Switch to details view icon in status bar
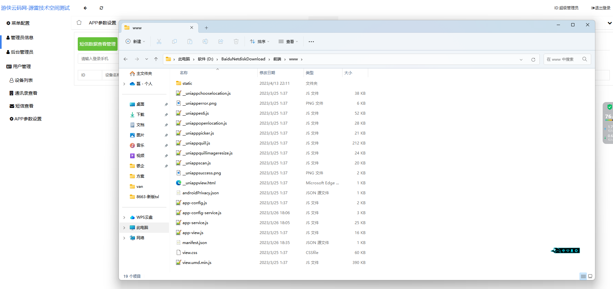 tap(583, 276)
